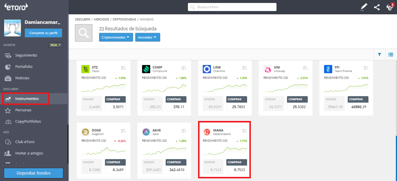Sell YFI at 39661.20
Image resolution: width=397 pixels, height=181 pixels.
click(x=335, y=103)
